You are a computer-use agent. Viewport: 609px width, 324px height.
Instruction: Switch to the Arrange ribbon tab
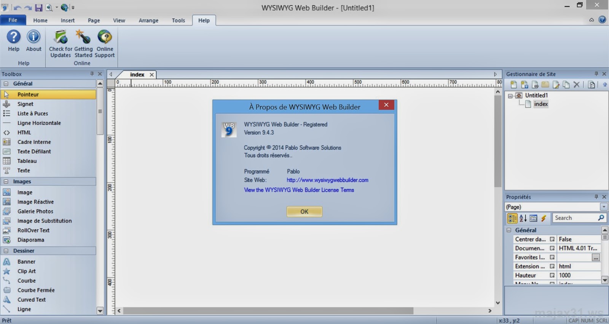coord(148,21)
